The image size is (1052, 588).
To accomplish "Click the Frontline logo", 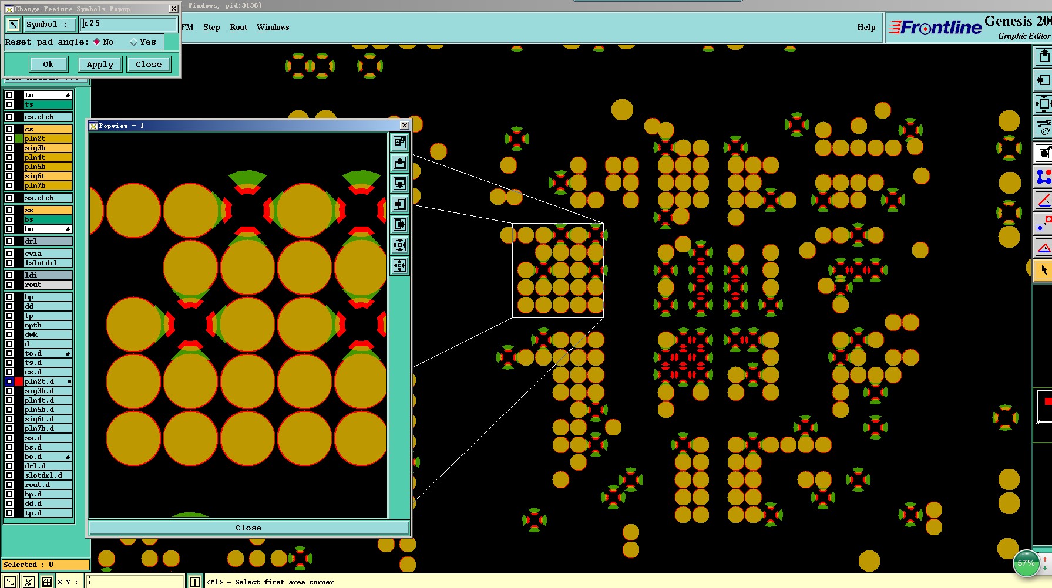I will pyautogui.click(x=936, y=27).
